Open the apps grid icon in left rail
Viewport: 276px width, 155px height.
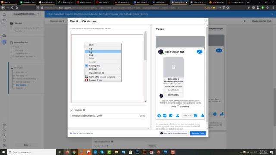click(4, 21)
